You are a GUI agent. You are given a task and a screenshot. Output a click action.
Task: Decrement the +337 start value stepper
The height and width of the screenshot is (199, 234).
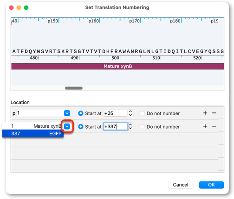(x=130, y=128)
